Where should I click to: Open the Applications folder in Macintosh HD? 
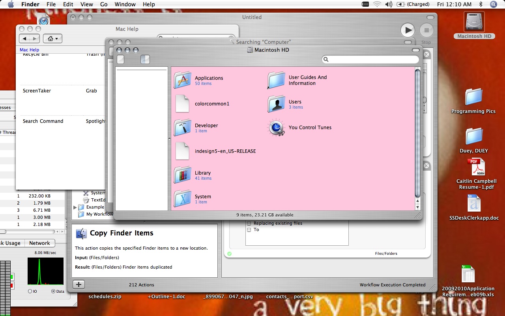[x=183, y=80]
